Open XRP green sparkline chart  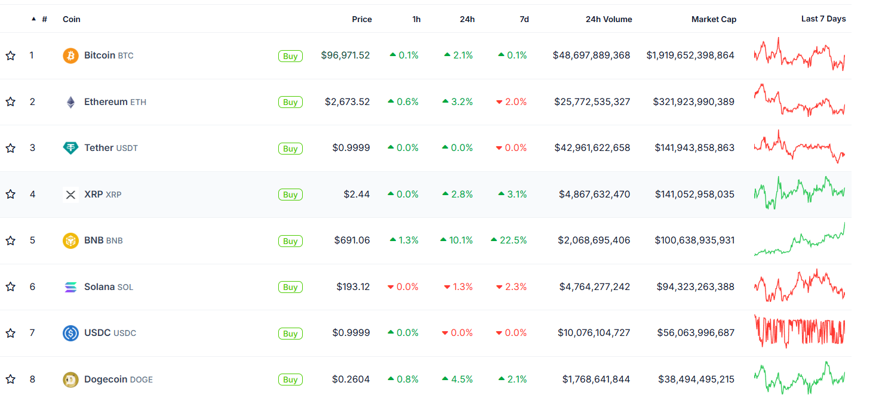(x=800, y=193)
